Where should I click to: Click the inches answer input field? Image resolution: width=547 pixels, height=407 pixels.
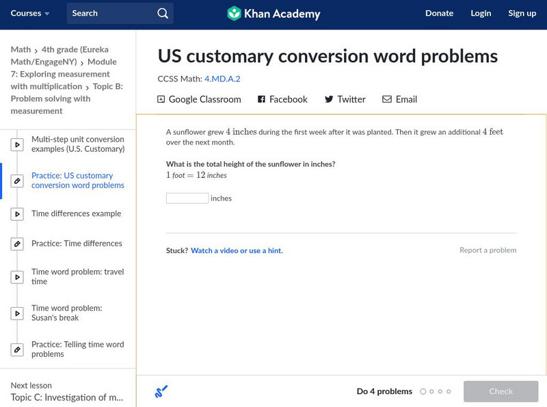[x=187, y=198]
